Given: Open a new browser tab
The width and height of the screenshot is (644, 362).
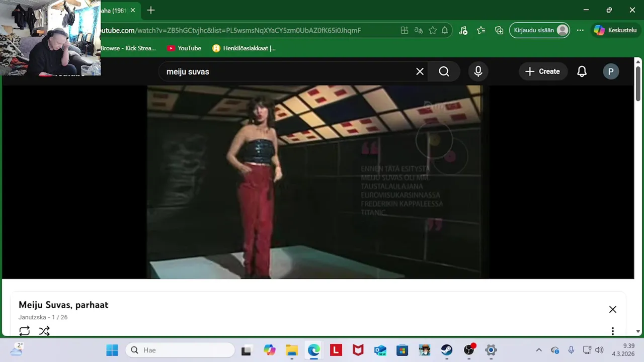Looking at the screenshot, I should pos(151,10).
